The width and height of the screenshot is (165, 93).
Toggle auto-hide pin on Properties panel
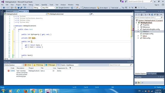tap(161, 77)
